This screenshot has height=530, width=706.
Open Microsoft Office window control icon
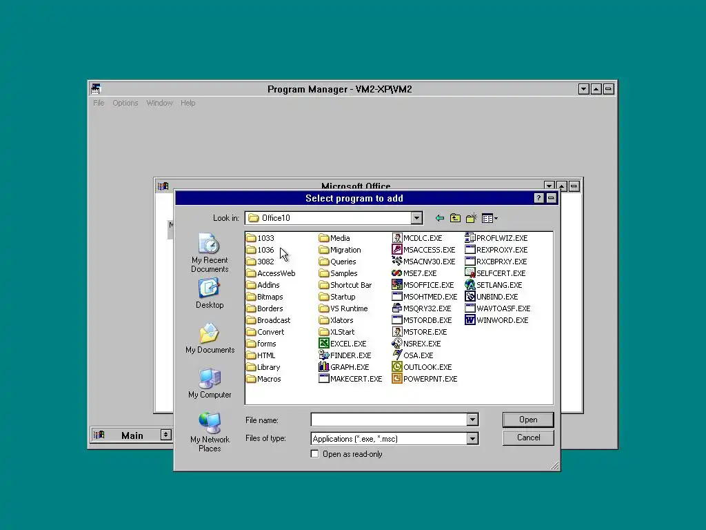(163, 186)
